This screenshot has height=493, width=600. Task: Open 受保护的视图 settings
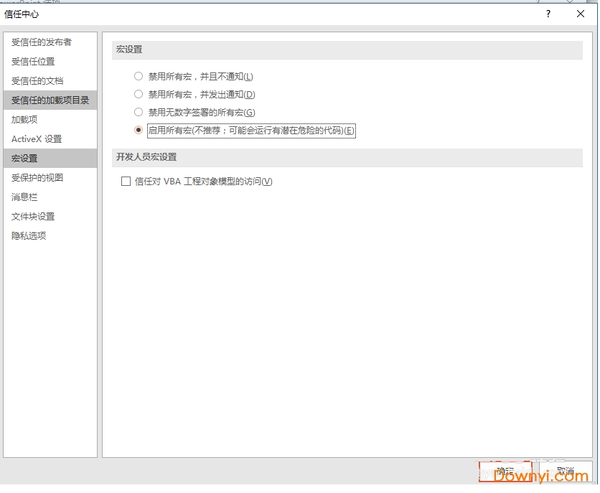point(37,178)
